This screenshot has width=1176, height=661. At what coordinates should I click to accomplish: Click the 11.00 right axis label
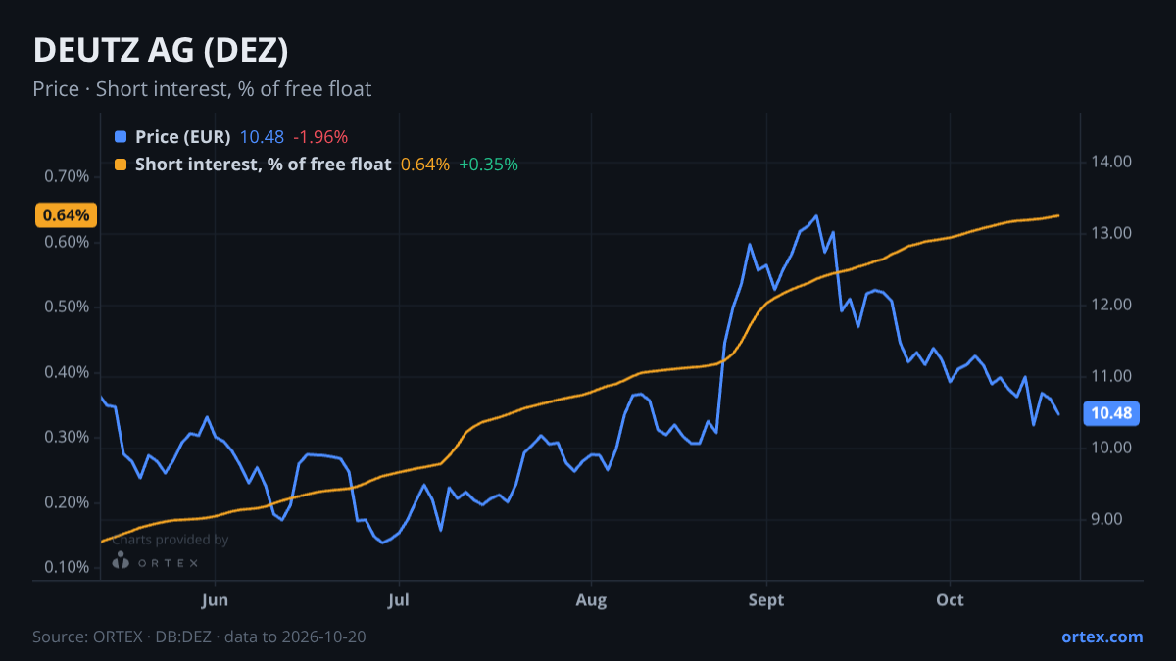(1111, 376)
